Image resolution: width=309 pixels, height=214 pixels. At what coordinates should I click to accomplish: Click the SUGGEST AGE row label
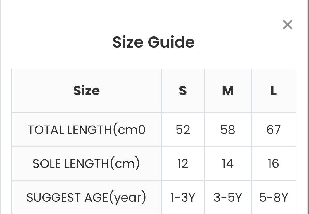coord(87,197)
